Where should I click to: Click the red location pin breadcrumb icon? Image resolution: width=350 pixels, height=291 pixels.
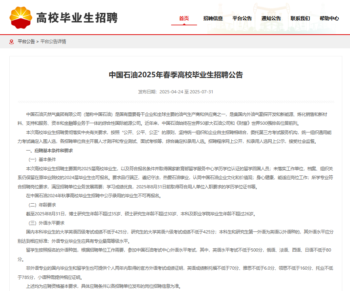point(11,41)
